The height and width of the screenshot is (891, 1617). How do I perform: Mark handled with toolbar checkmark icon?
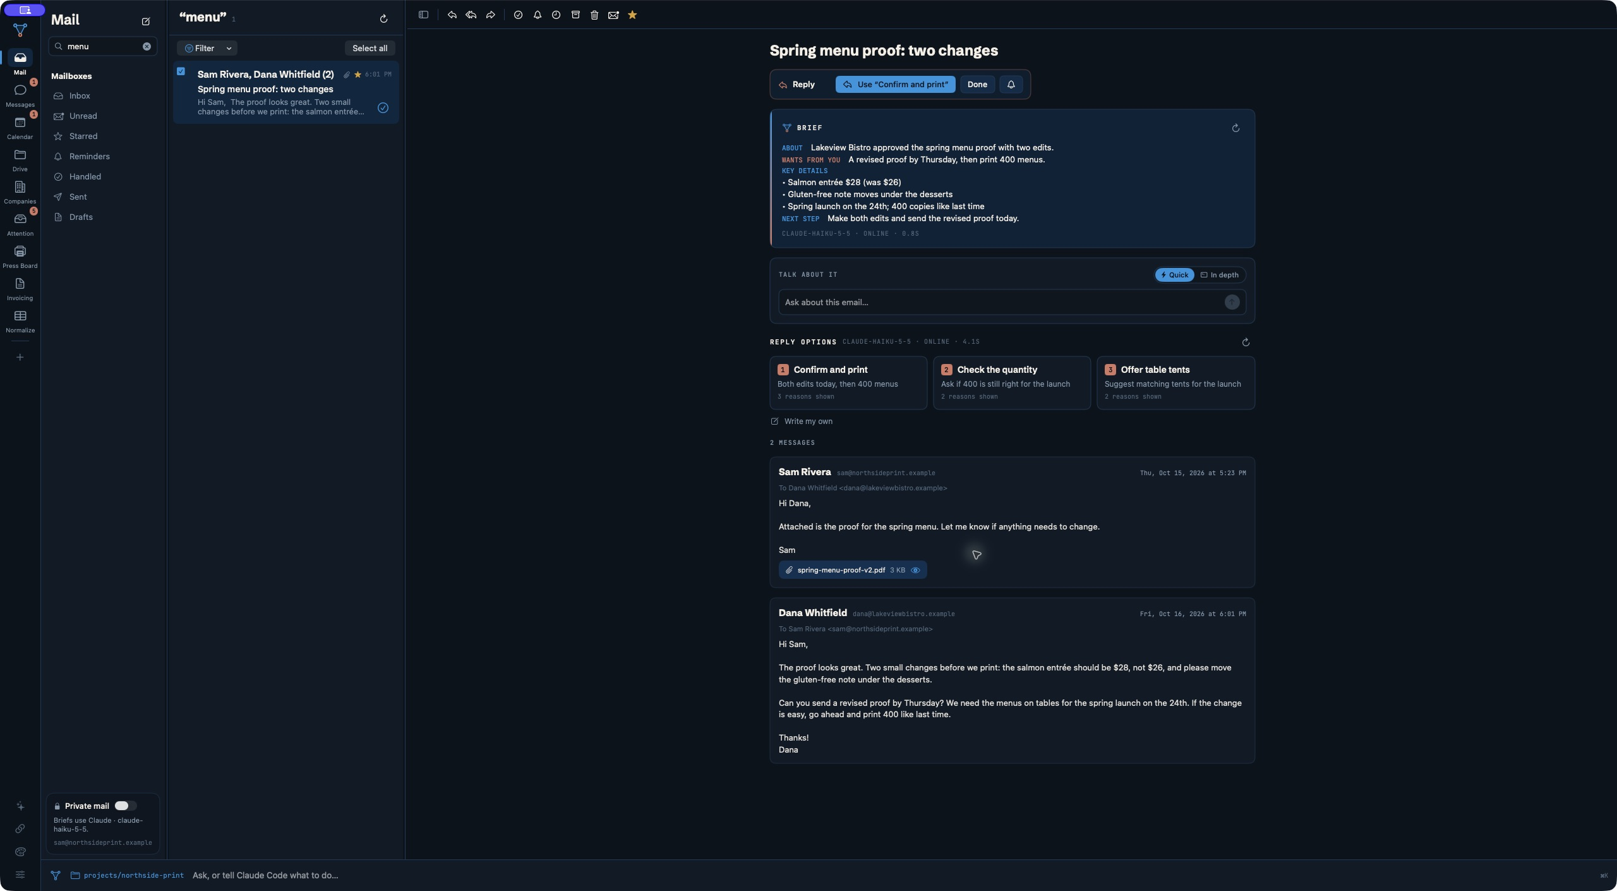pyautogui.click(x=518, y=15)
